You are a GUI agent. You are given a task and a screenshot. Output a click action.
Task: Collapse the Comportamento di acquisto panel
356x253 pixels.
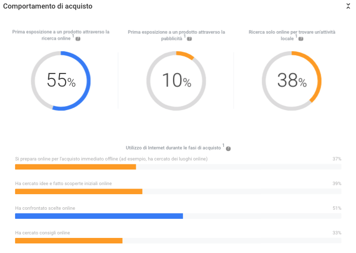348,6
